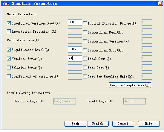Close the Set Sampling Parameters window
The height and width of the screenshot is (132, 164).
tap(160, 3)
